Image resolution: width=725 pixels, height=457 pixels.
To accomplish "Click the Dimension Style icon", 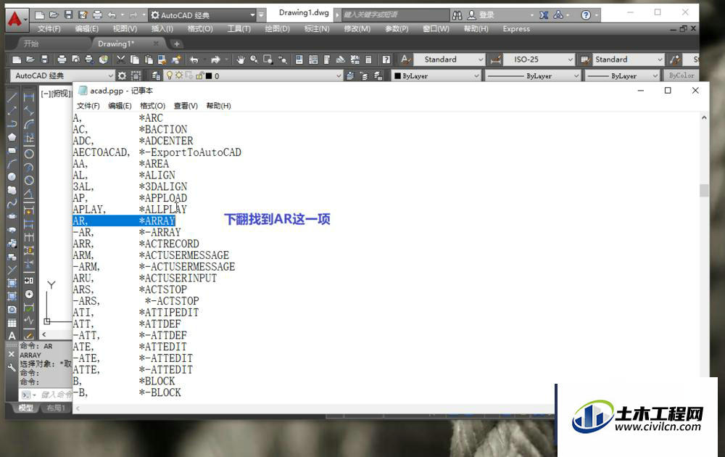I will click(496, 59).
